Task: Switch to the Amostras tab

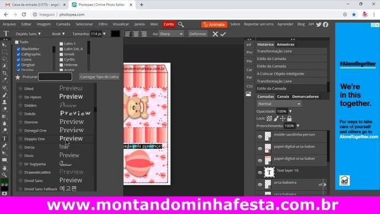Action: tap(286, 45)
